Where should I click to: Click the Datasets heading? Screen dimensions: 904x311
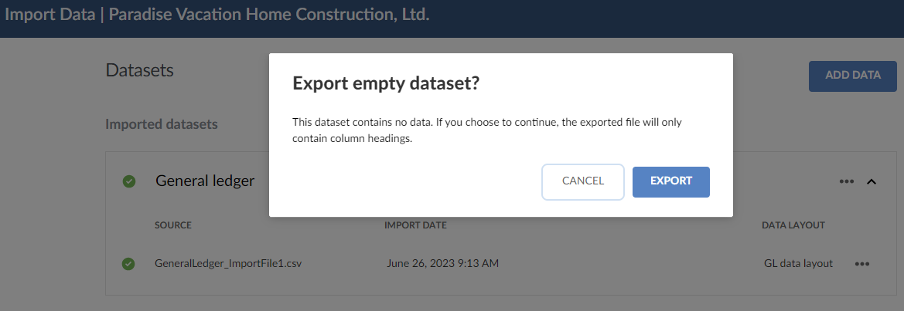[x=139, y=70]
